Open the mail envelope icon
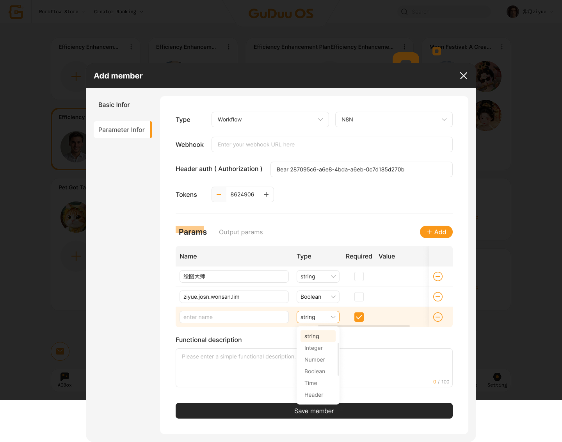 pyautogui.click(x=60, y=351)
